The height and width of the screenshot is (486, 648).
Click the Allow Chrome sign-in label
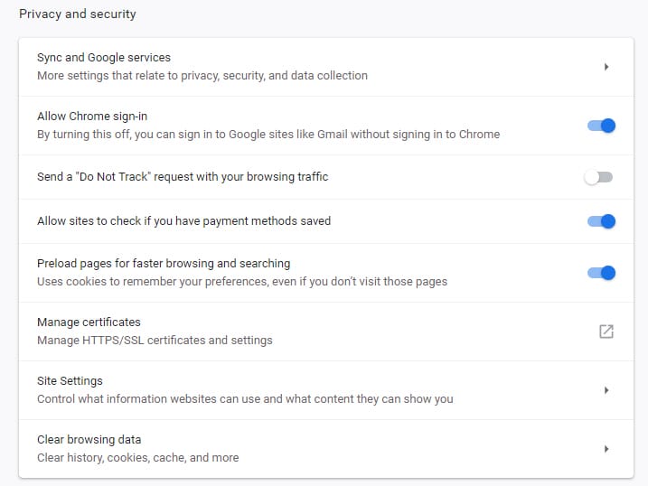click(x=92, y=117)
